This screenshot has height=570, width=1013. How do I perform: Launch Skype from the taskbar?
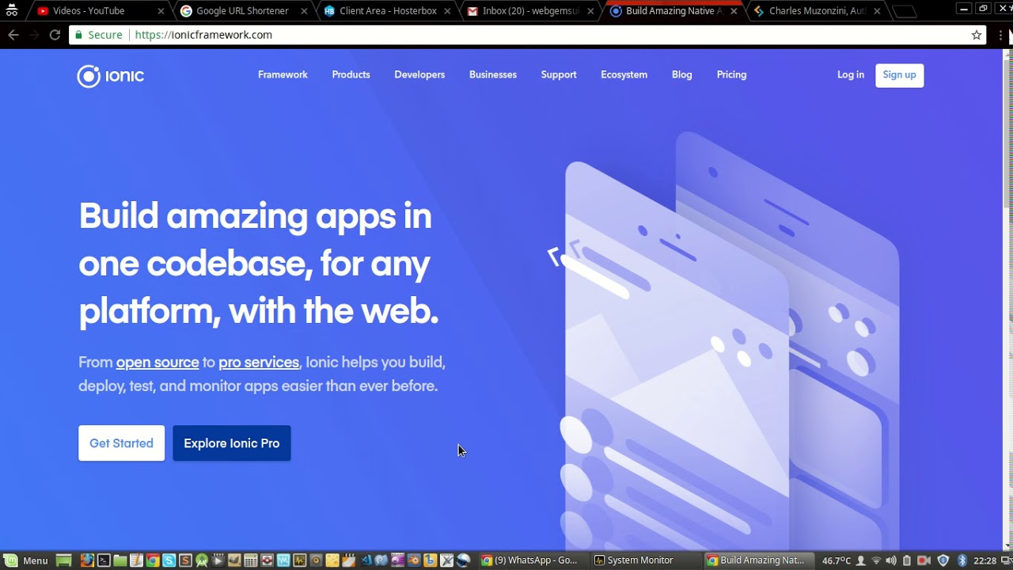tap(169, 560)
